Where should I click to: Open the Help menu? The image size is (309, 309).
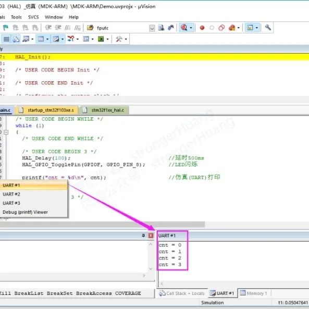coord(73,17)
